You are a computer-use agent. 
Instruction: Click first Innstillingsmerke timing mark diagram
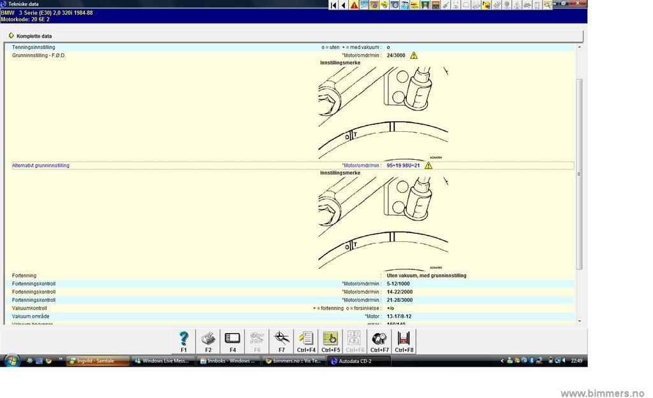383,113
